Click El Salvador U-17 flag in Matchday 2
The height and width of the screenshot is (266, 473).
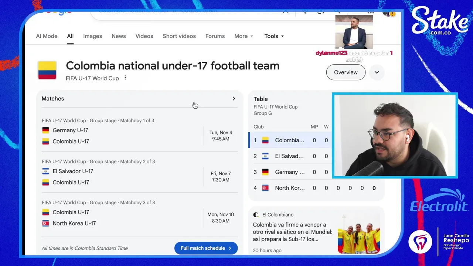coord(45,171)
